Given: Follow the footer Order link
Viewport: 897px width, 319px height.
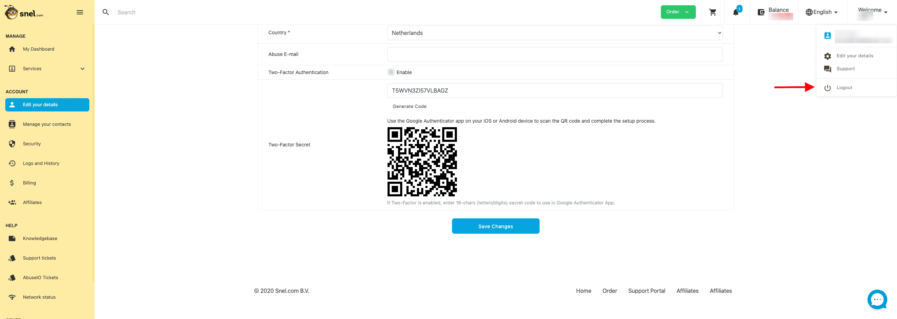Looking at the screenshot, I should tap(610, 291).
